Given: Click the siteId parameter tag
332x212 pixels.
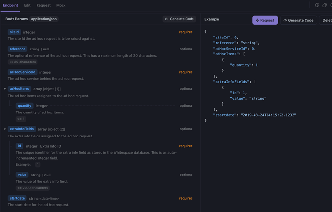Looking at the screenshot, I should pos(14,32).
